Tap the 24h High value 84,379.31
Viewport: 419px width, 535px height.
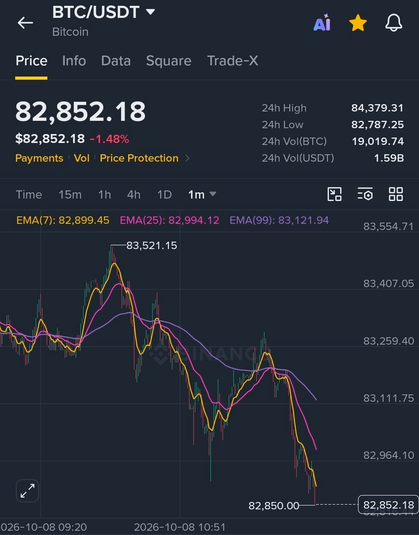[x=377, y=108]
